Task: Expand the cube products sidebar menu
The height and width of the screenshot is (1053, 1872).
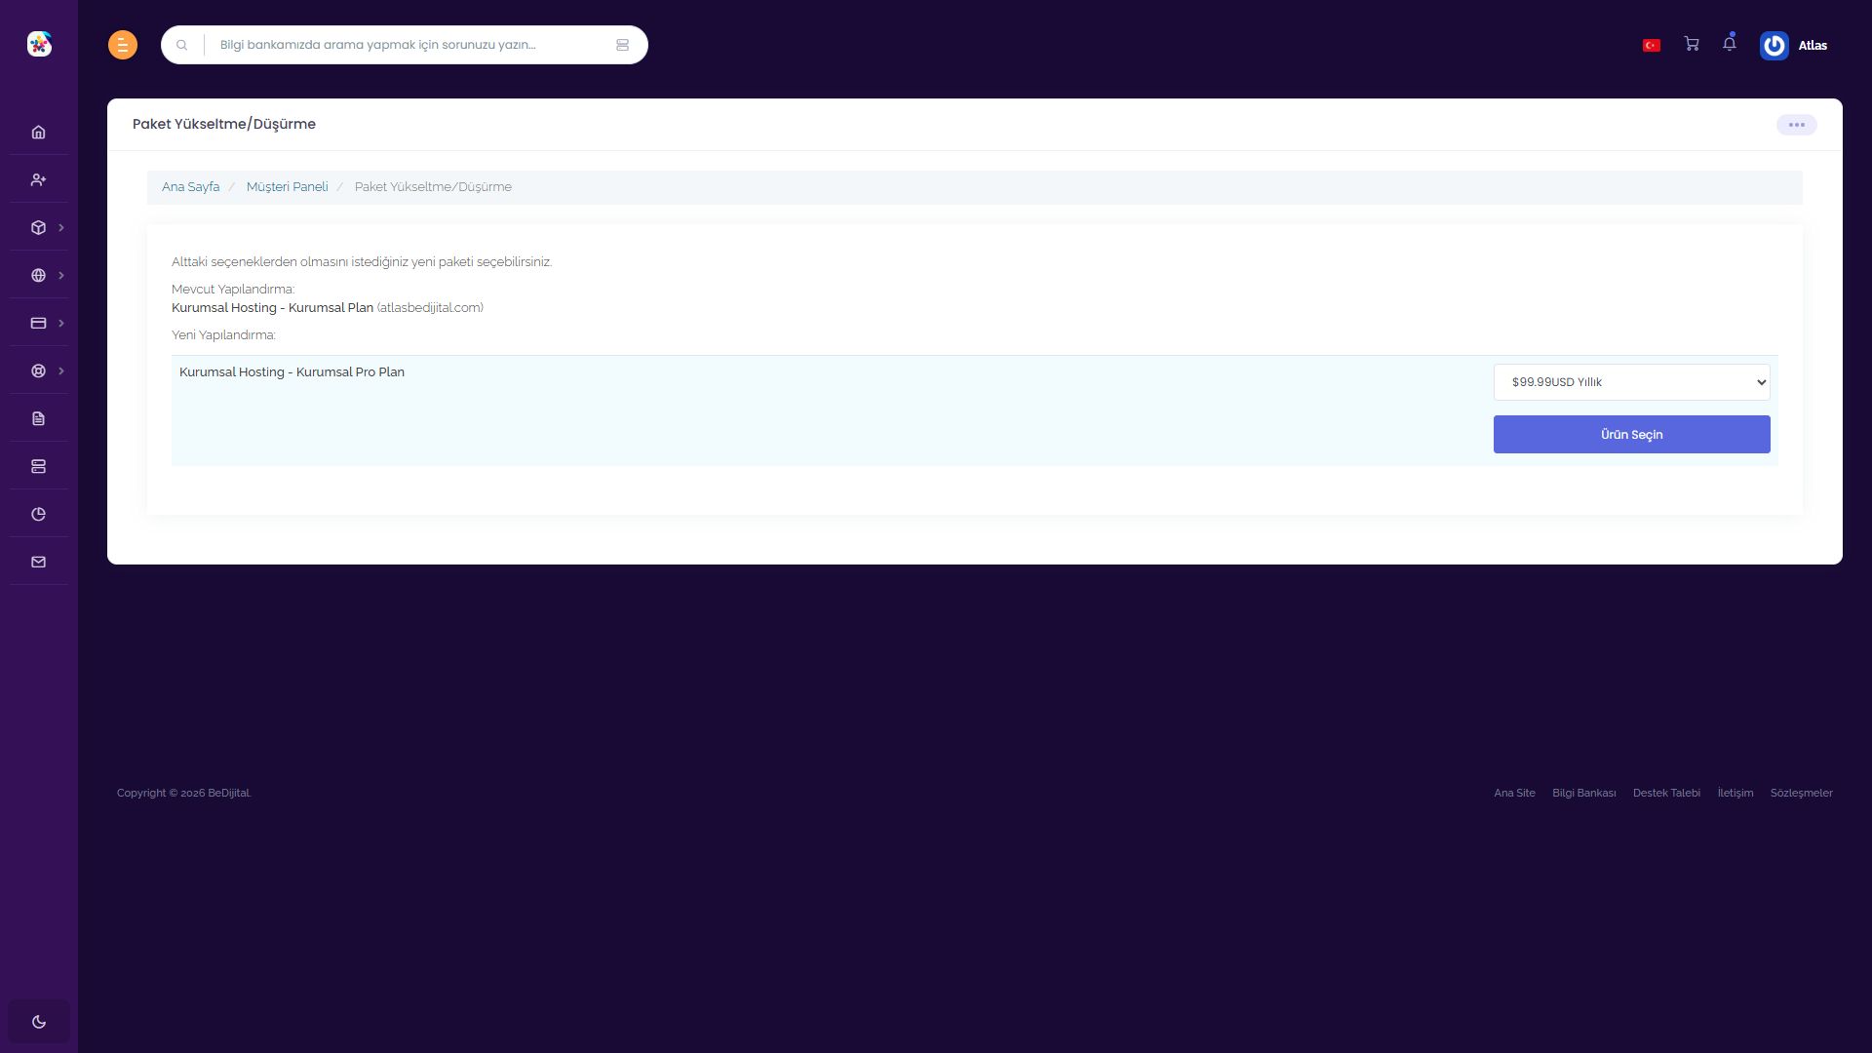Action: (x=39, y=227)
